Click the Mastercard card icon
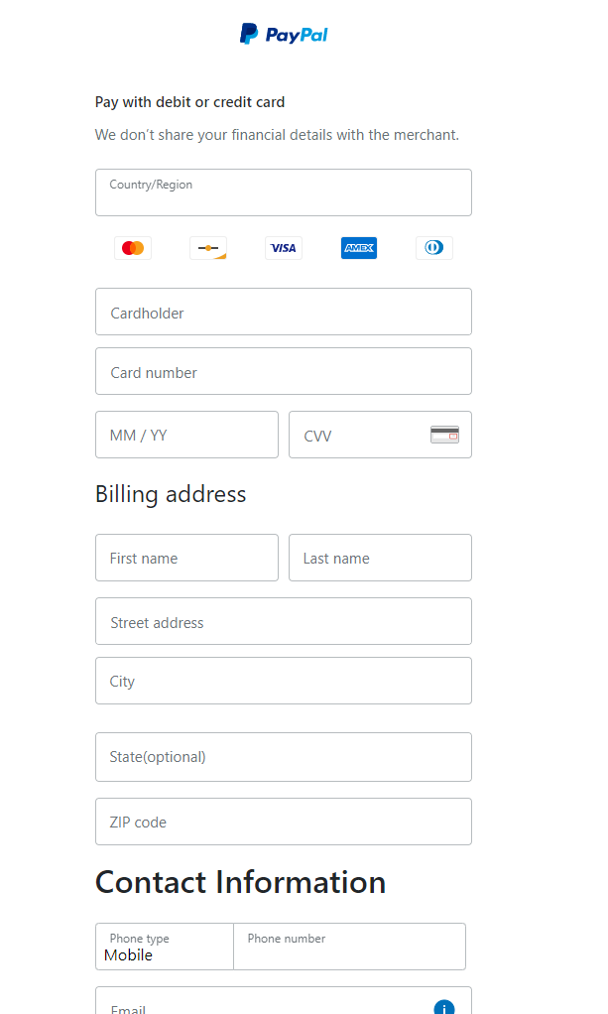608x1014 pixels. [x=133, y=248]
